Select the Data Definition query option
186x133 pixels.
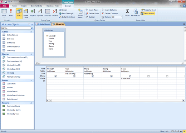coord(67,17)
